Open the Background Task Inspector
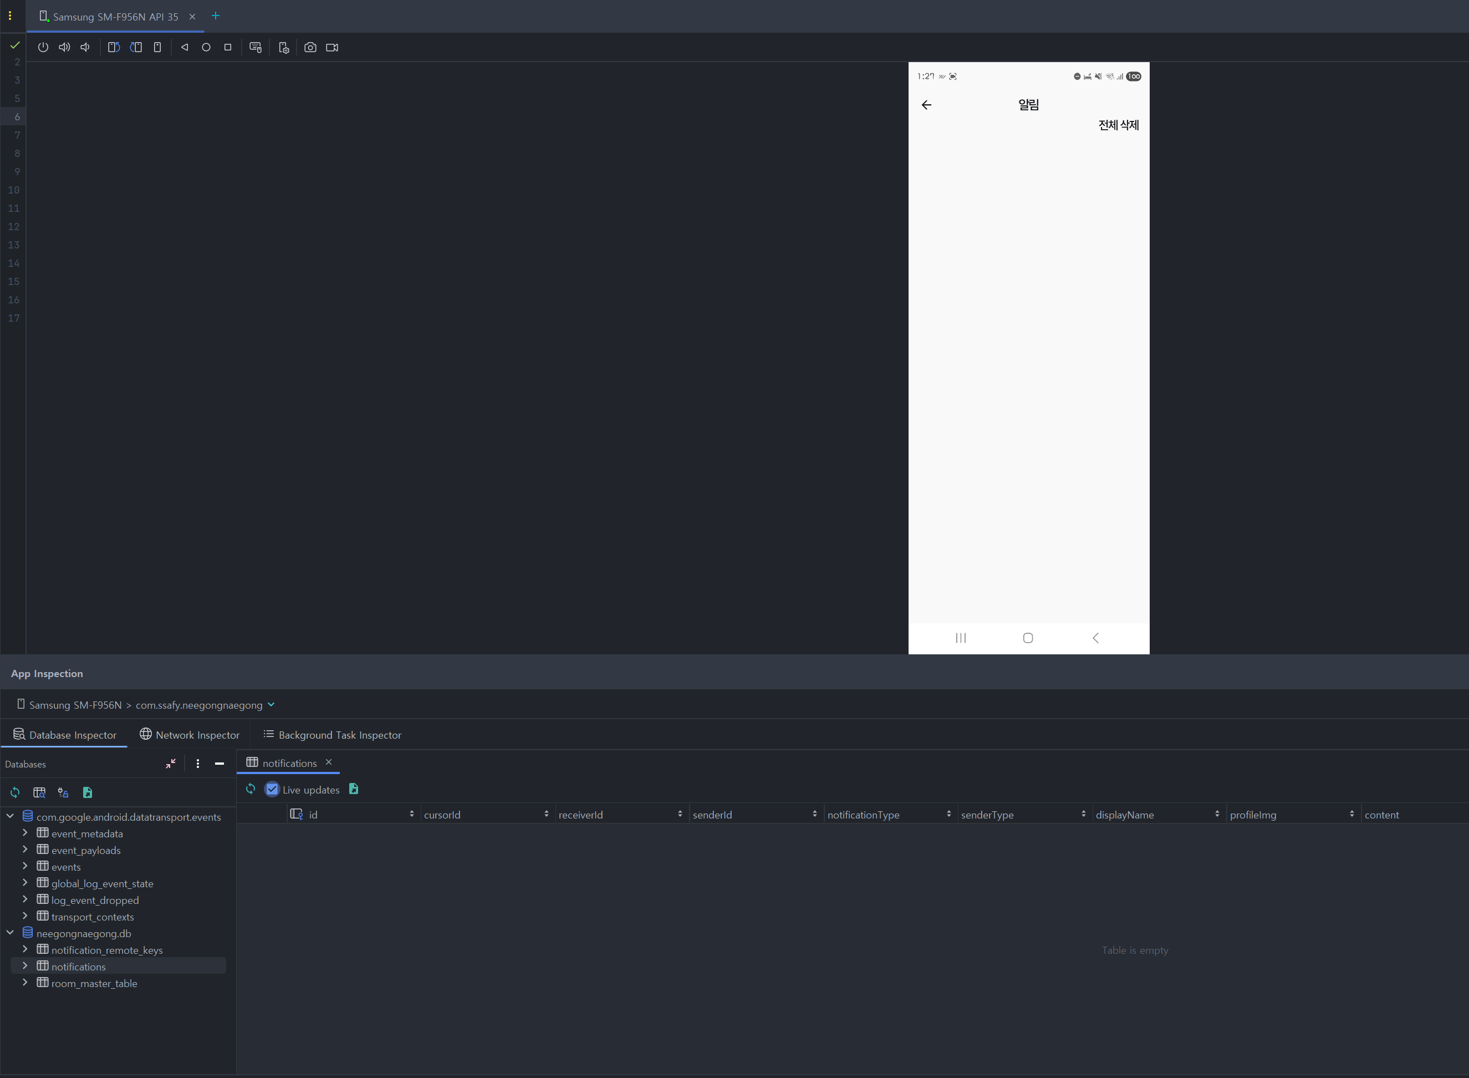 (331, 734)
